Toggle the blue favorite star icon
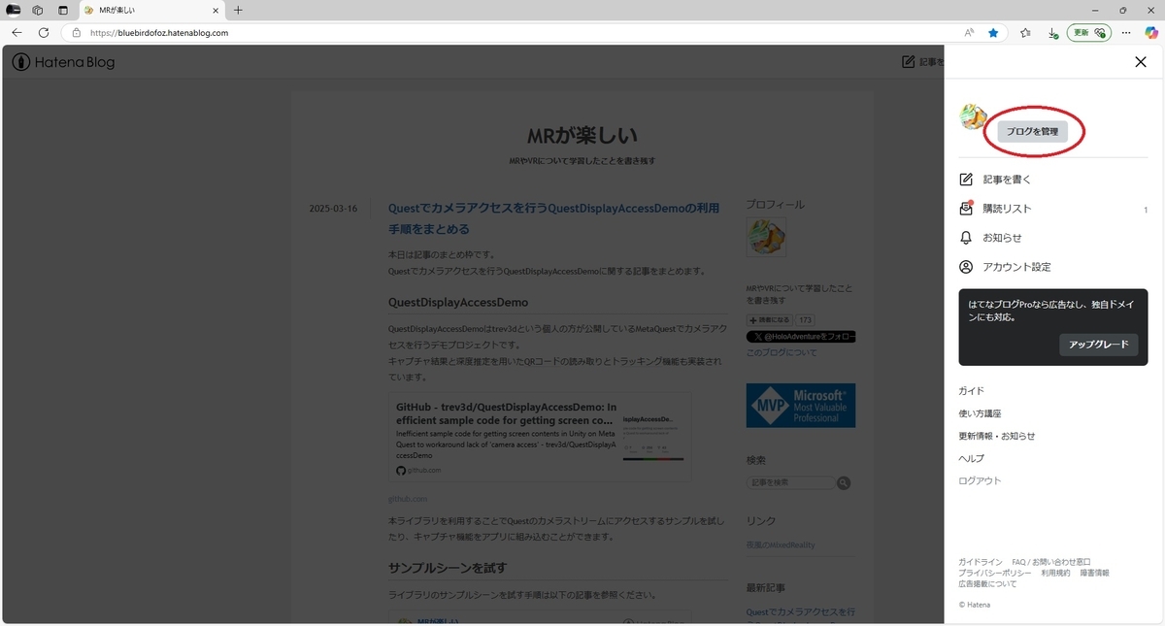 point(993,32)
